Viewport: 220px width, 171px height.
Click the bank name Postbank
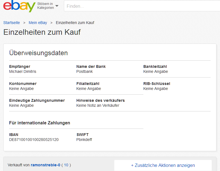[84, 71]
